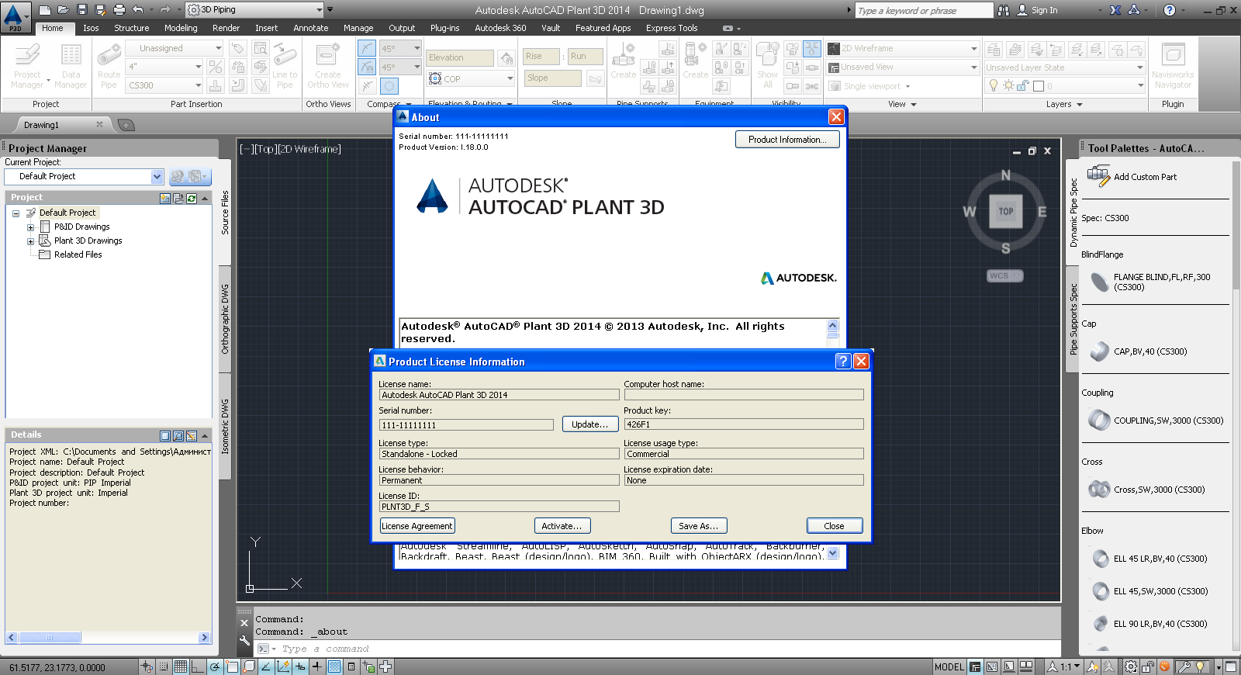Click the Route Pipe tool
The image size is (1241, 675).
[109, 66]
